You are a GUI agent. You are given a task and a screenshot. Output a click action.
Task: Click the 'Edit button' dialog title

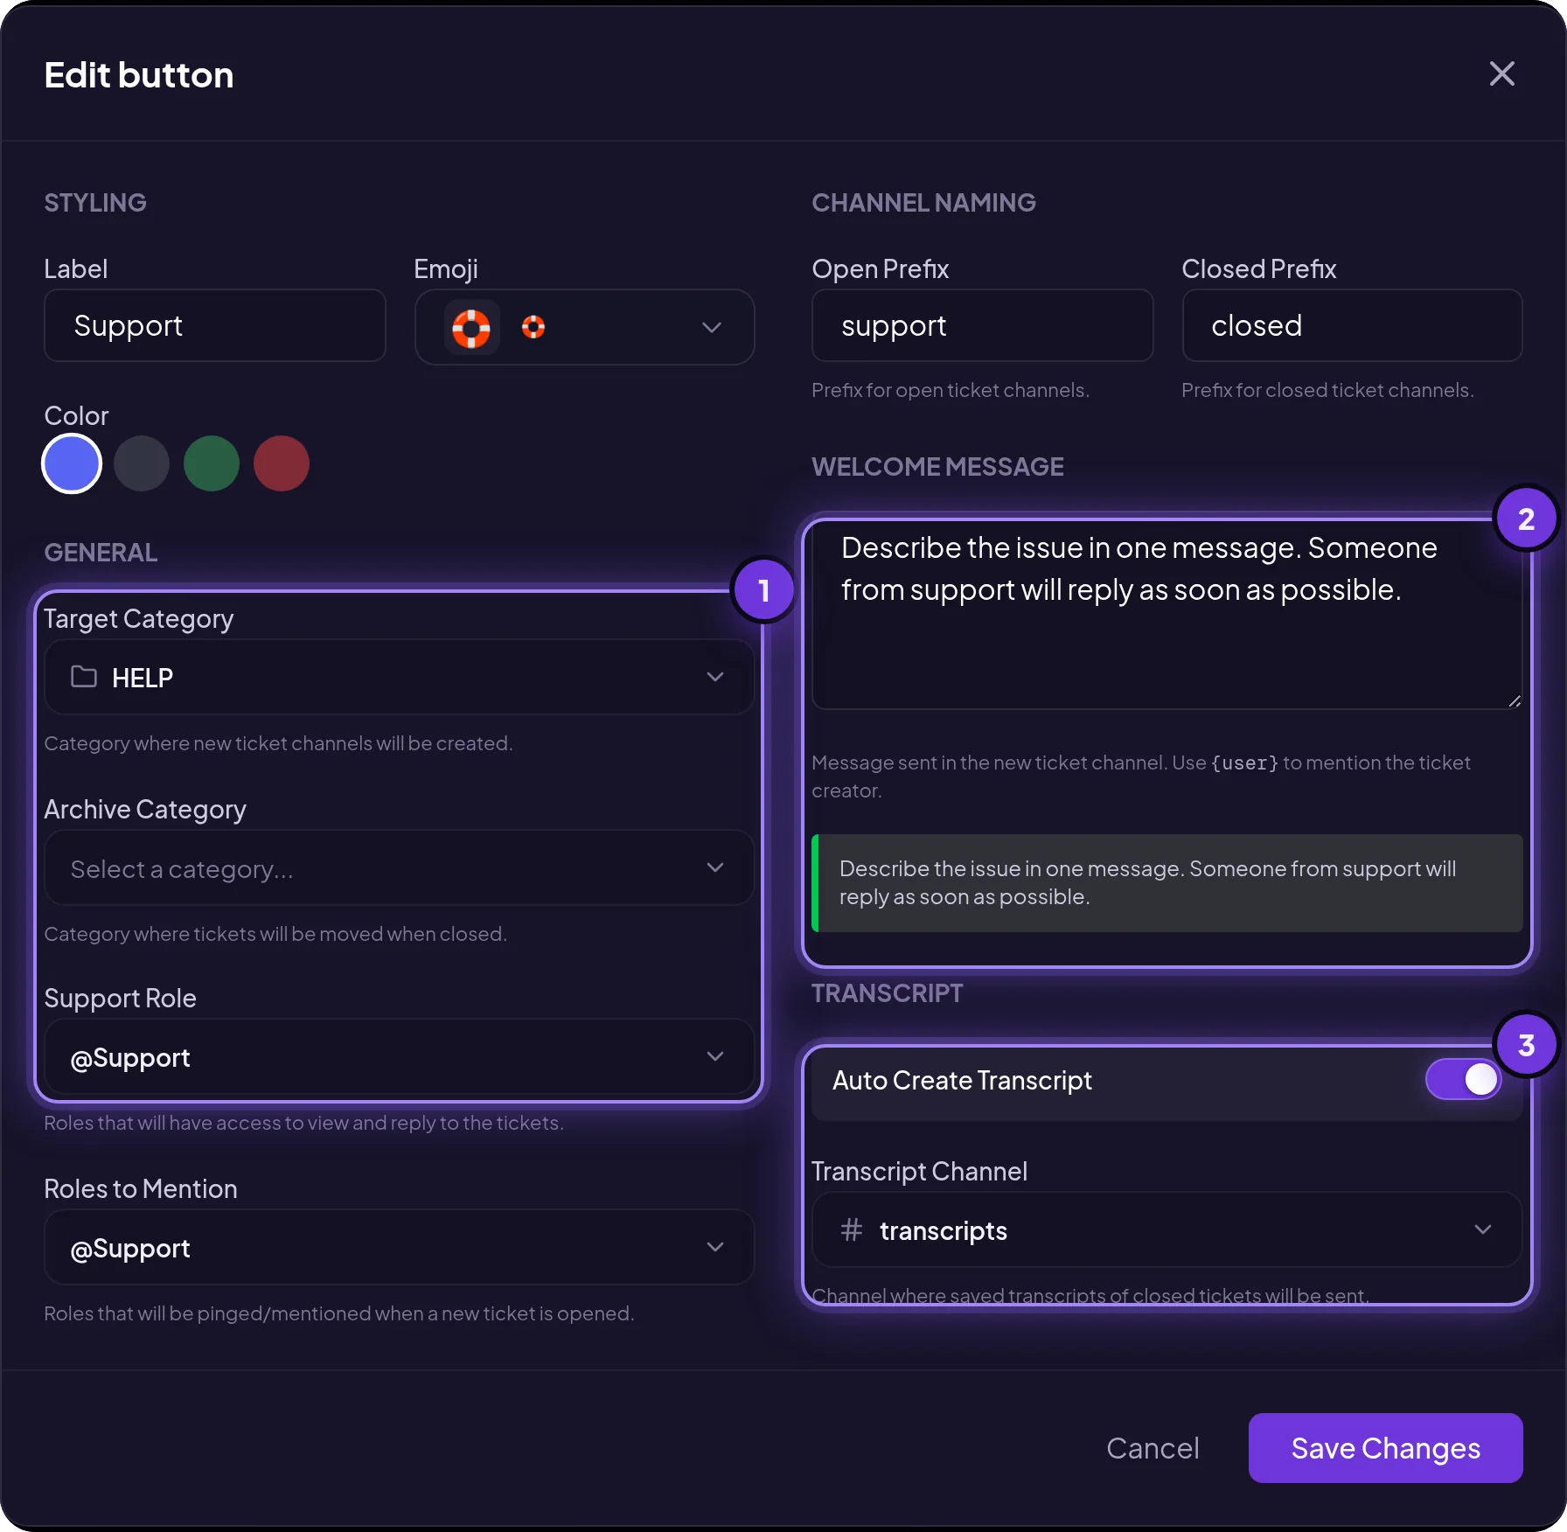coord(139,75)
